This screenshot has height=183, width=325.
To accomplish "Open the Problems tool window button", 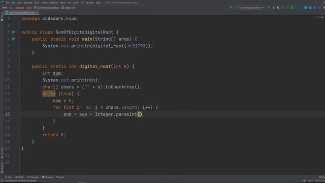I will pos(32,177).
